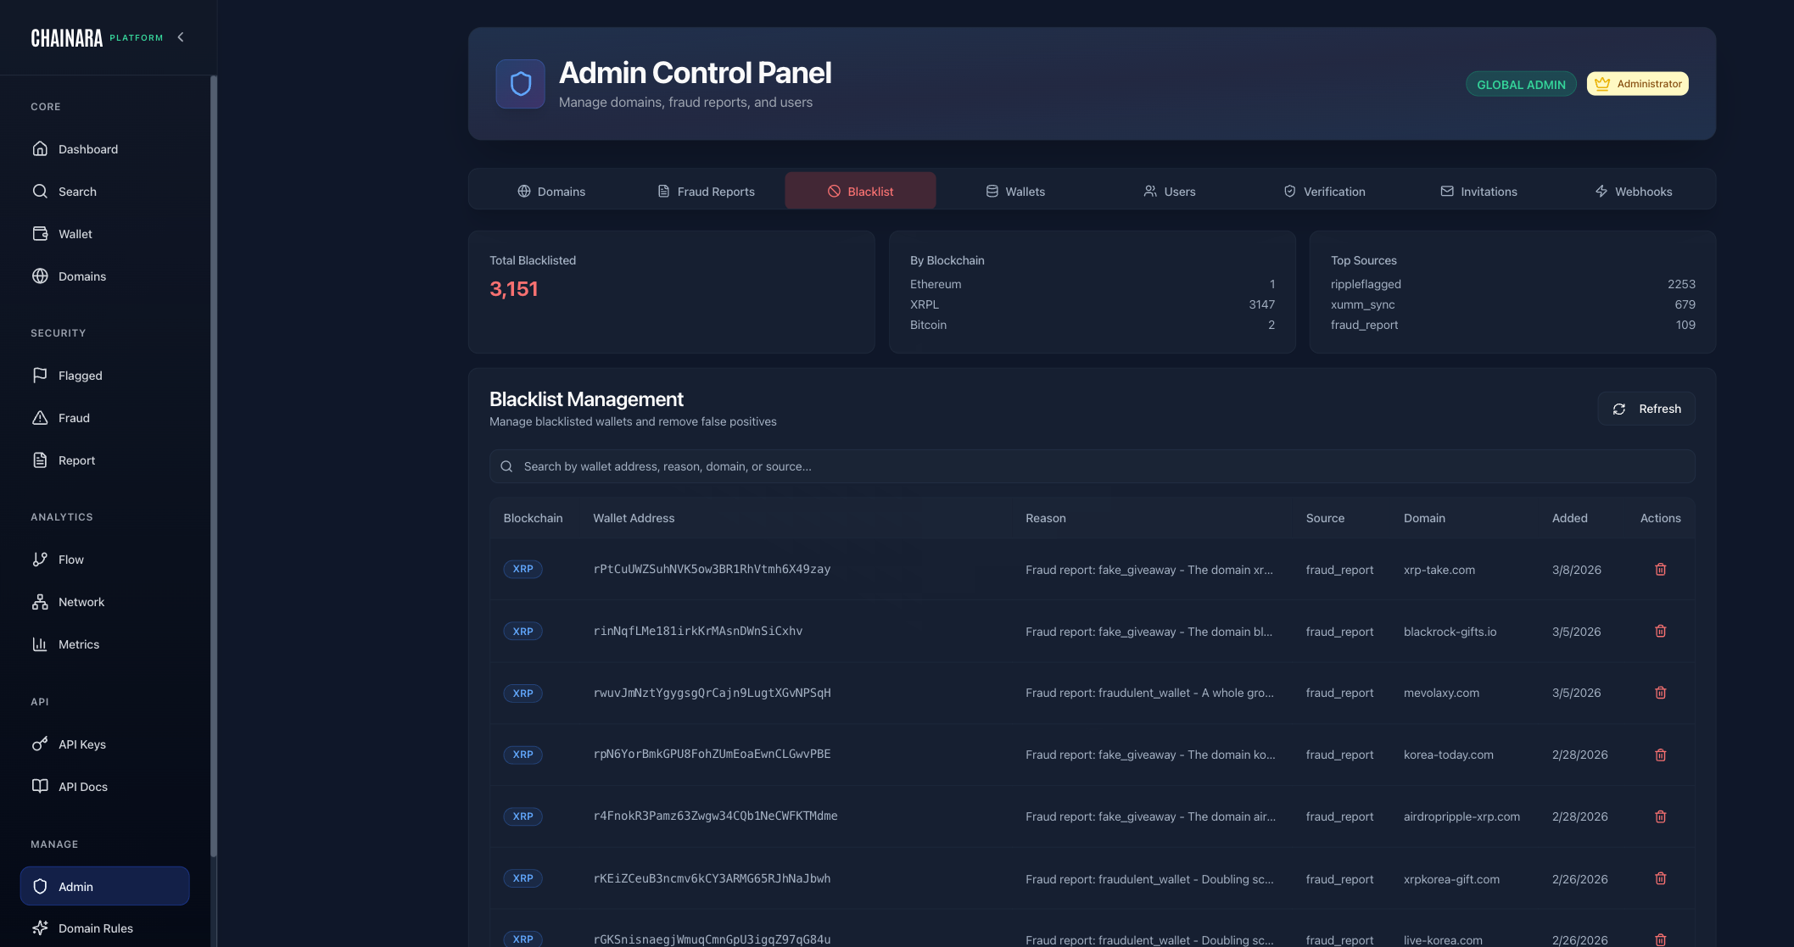The height and width of the screenshot is (947, 1794).
Task: Switch to the Fraud Reports tab
Action: [706, 192]
